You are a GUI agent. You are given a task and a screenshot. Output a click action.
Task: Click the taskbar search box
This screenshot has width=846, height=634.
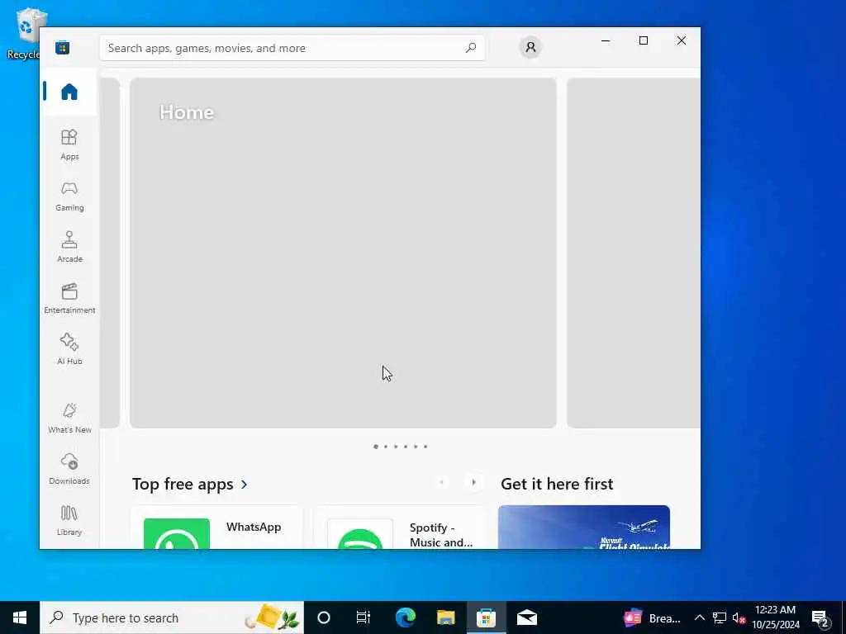tap(172, 617)
